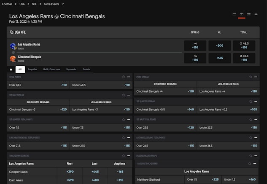
Task: Switch to the Popular tab
Action: click(32, 69)
